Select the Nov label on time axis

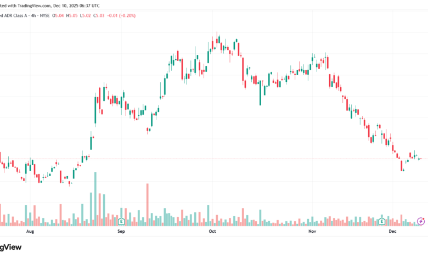coord(312,231)
